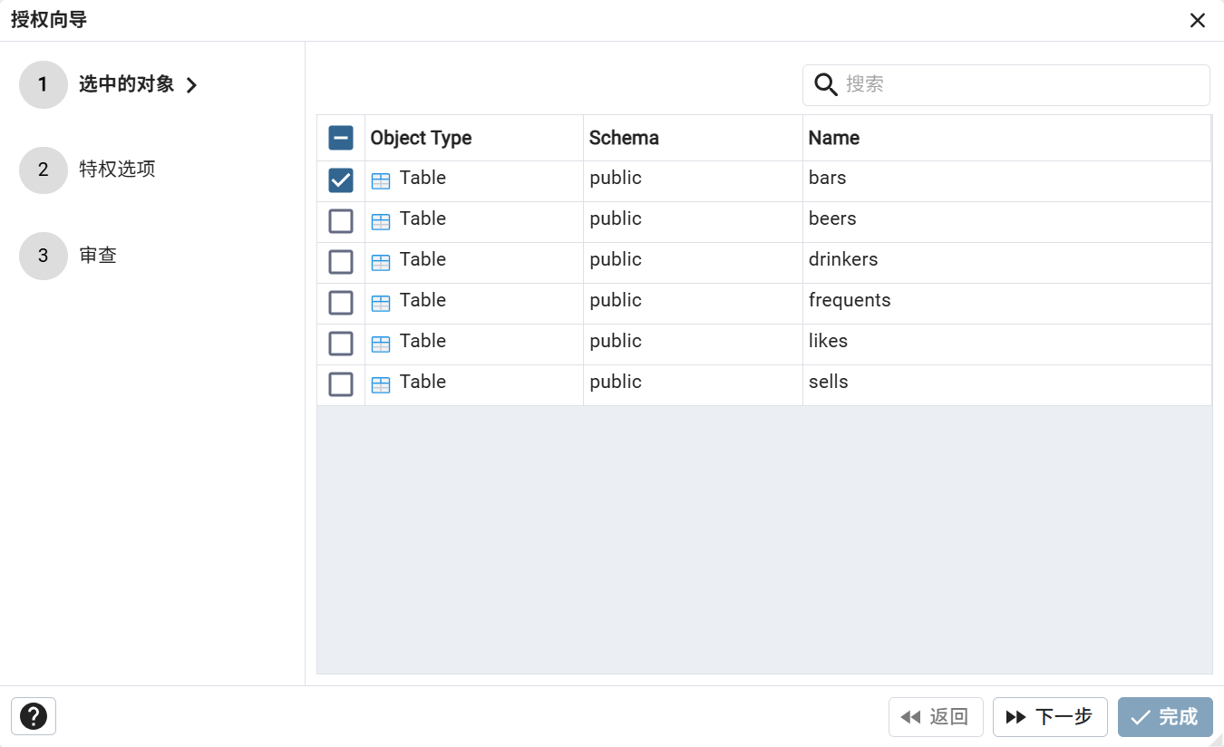The width and height of the screenshot is (1224, 747).
Task: Click the table icon for frequents row
Action: 381,304
